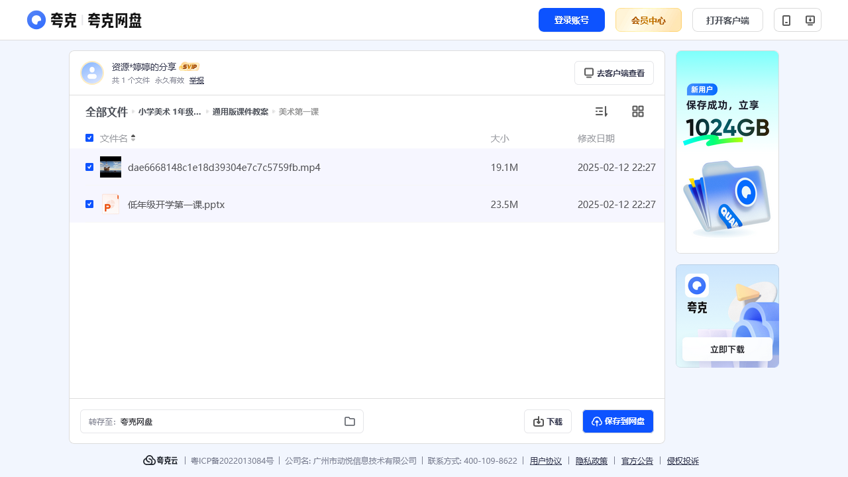This screenshot has height=477, width=848.
Task: Click 去客户端查看 button
Action: point(614,73)
